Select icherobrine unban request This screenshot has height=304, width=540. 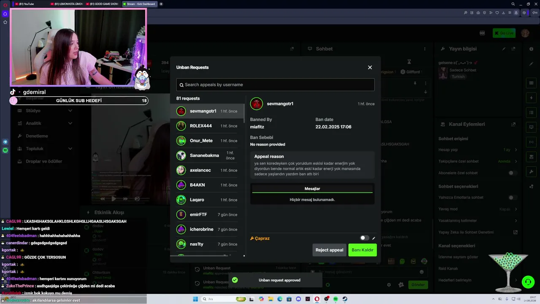(x=207, y=229)
